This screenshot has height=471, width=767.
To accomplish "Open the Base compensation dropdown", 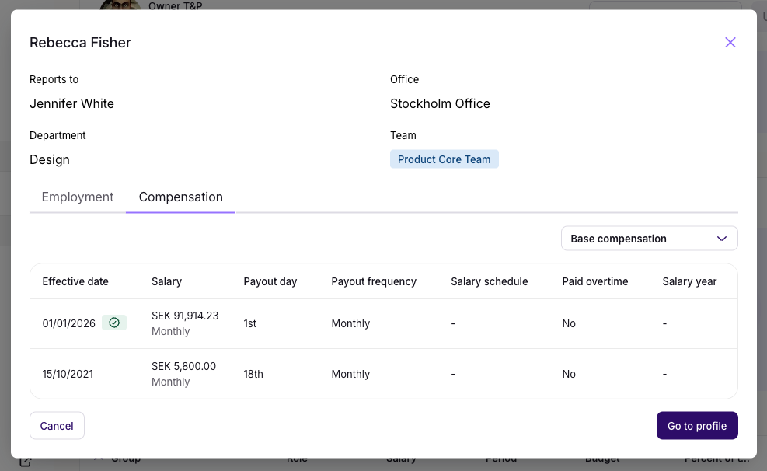I will pyautogui.click(x=649, y=239).
